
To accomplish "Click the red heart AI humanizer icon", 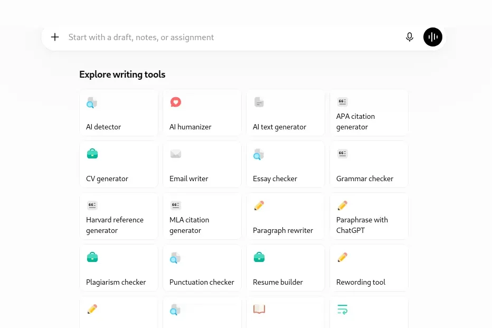I will (x=176, y=102).
